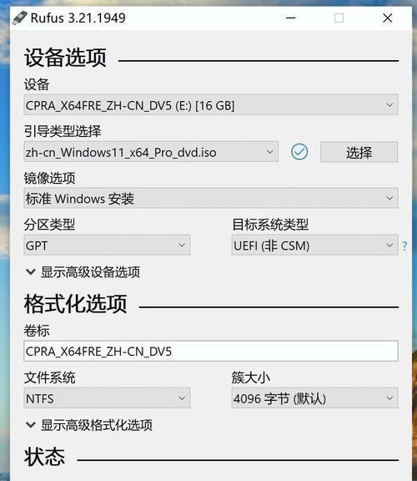Screen dimensions: 417x481
Task: Click the question mark help icon beside target system
Action: (404, 246)
